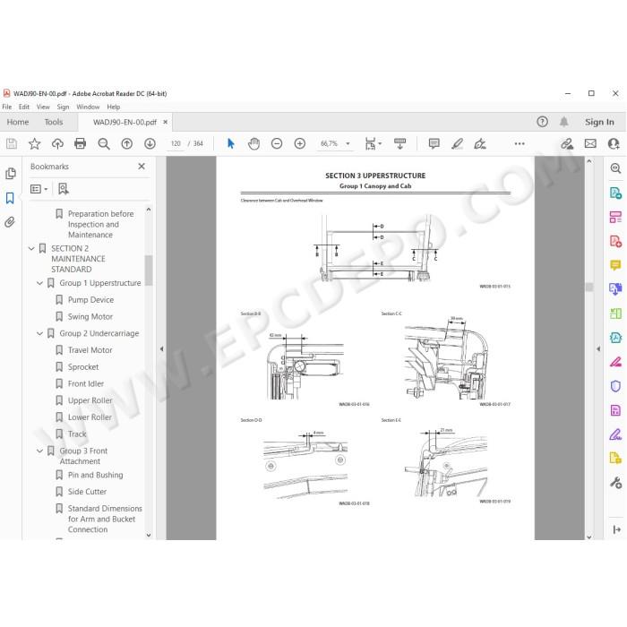Open bookmark options list dropdown

coord(39,189)
